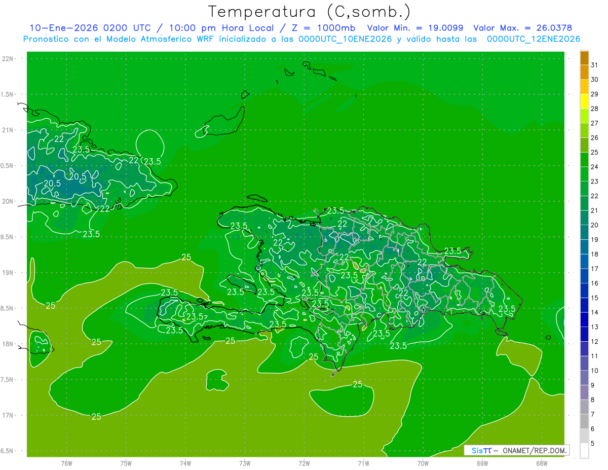Click the dark blue swatch between 13 and 14
This screenshot has width=608, height=470.
point(585,319)
